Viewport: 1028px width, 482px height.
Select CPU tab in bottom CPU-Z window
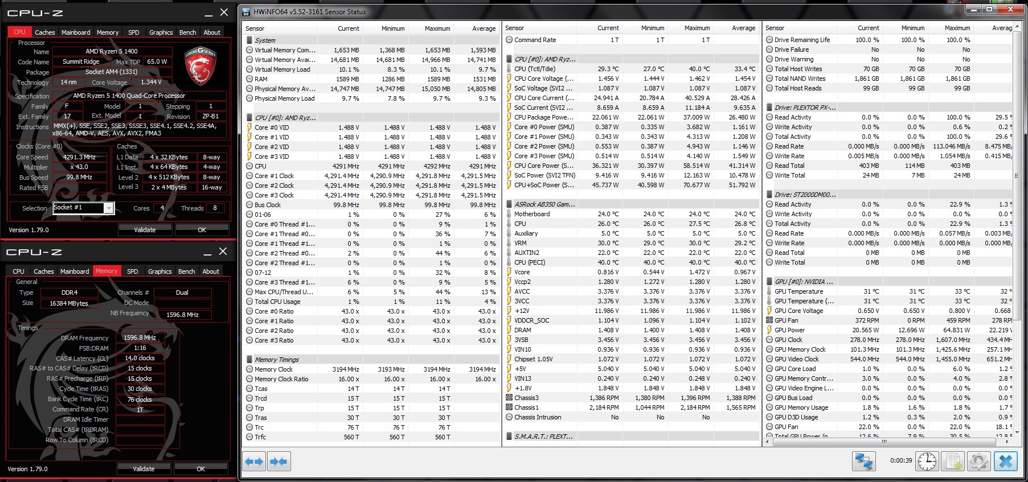pos(19,271)
